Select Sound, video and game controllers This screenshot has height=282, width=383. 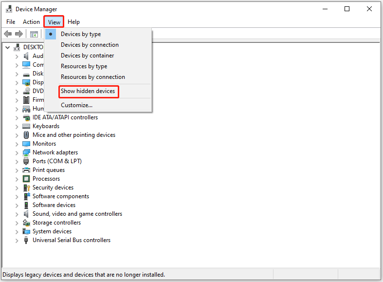tap(77, 214)
